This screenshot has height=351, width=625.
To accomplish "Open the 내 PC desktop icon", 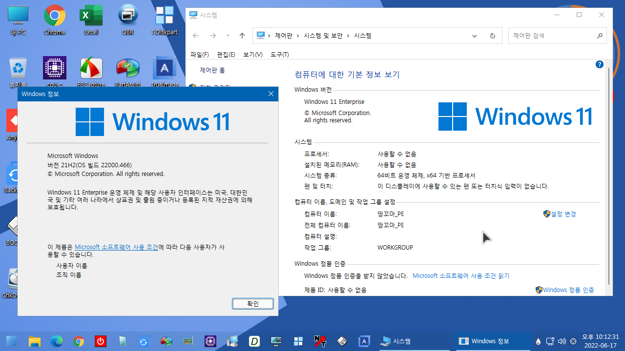I will click(18, 20).
